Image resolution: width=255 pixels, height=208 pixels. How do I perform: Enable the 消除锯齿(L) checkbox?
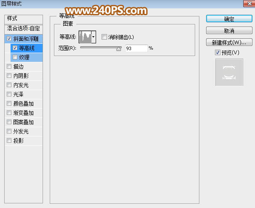click(104, 37)
